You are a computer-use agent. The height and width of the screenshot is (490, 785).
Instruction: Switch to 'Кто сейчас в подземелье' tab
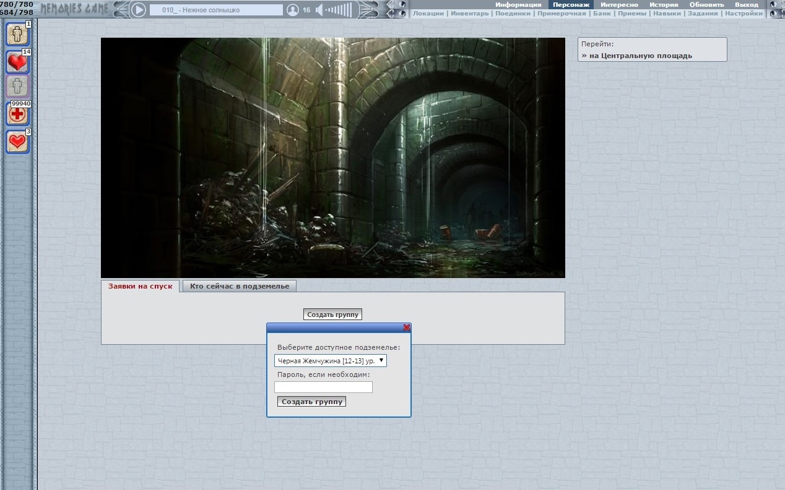240,286
